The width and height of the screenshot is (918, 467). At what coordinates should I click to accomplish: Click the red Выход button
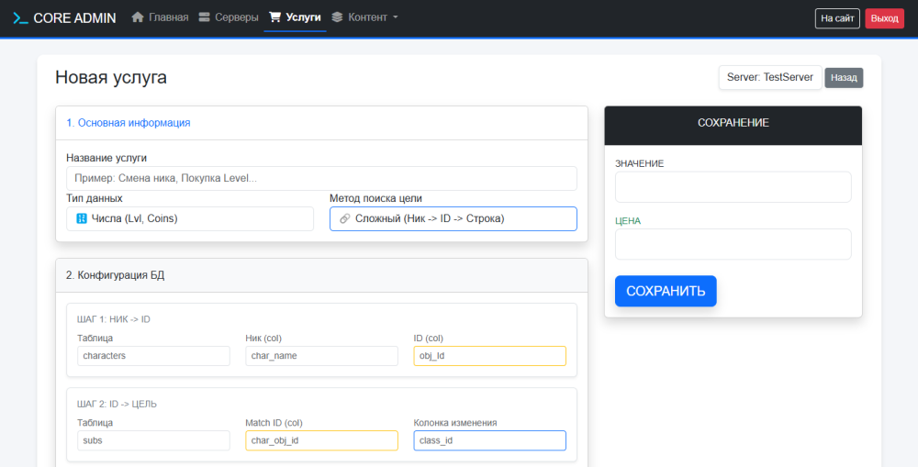point(884,18)
